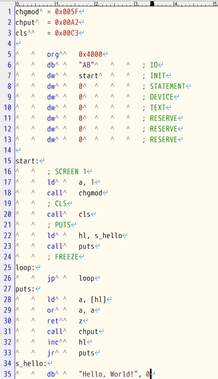This screenshot has height=379, width=218.
Task: Click the address 0x4000
Action: pyautogui.click(x=90, y=54)
